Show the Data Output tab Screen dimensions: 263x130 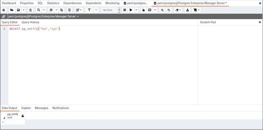tap(10, 108)
